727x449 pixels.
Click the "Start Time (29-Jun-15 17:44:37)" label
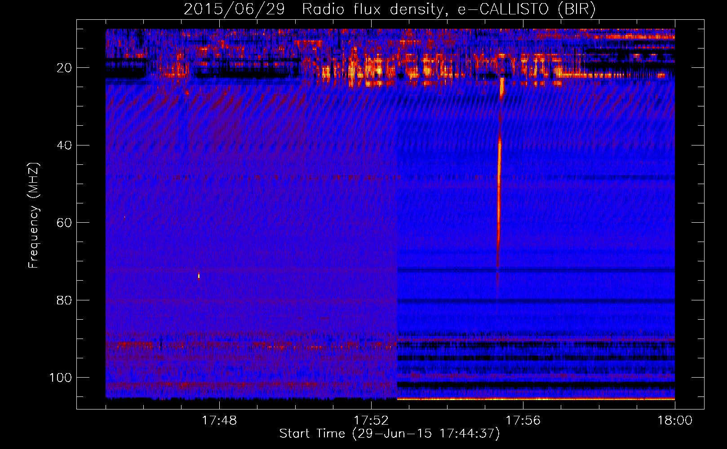390,434
